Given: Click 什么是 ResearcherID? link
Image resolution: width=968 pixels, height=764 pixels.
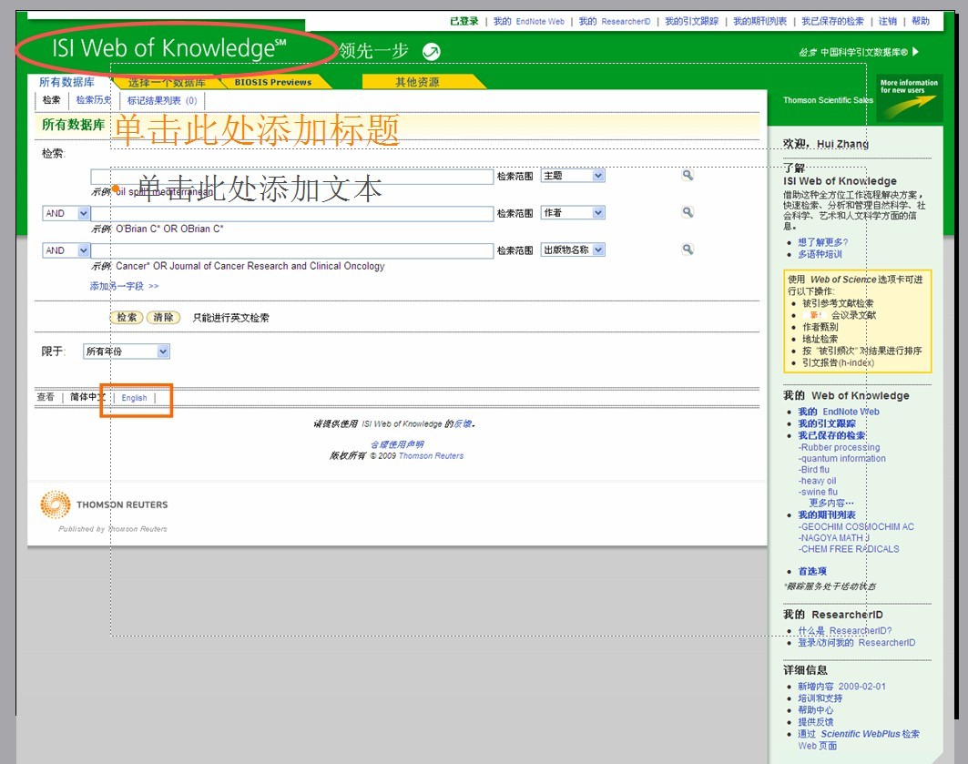Looking at the screenshot, I should tap(844, 631).
